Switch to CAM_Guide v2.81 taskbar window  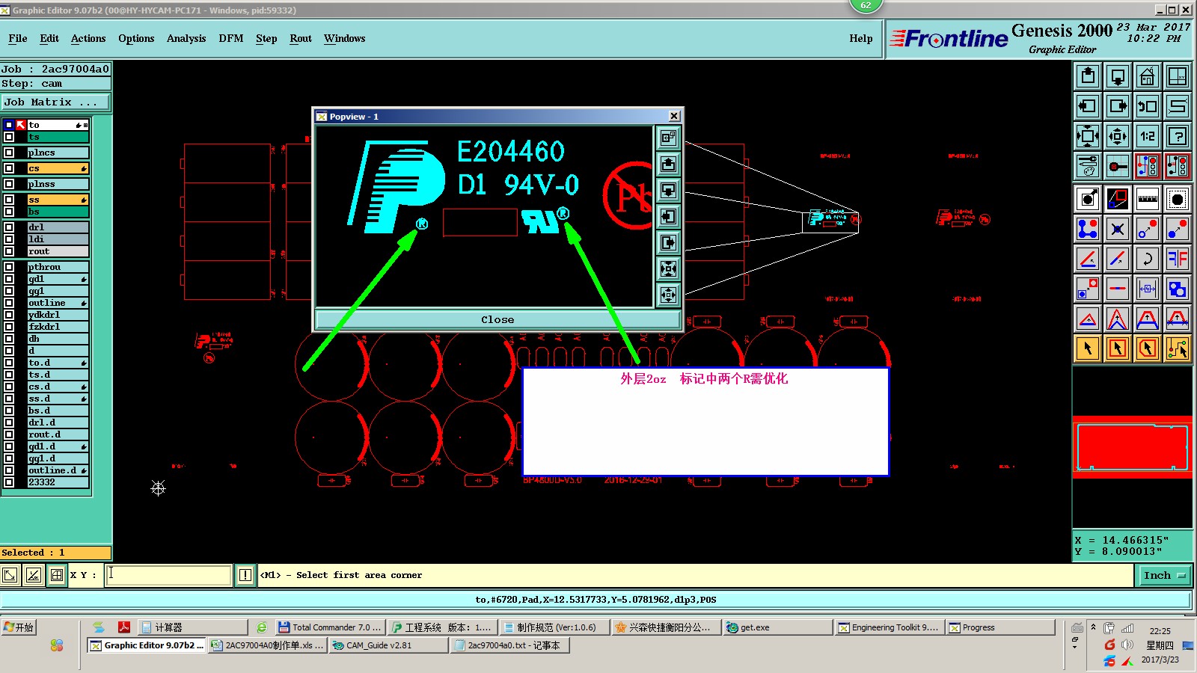[x=388, y=645]
